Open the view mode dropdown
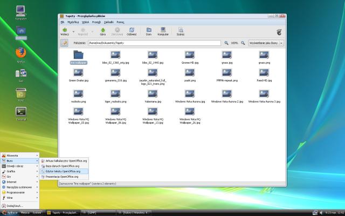This screenshot has height=216, width=345. coord(266,43)
